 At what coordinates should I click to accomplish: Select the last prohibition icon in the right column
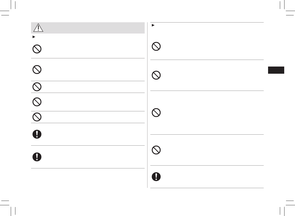[156, 150]
